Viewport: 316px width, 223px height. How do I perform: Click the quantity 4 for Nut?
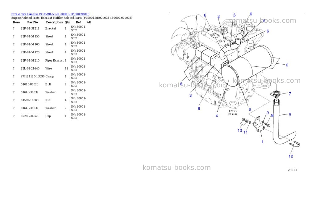pos(65,100)
